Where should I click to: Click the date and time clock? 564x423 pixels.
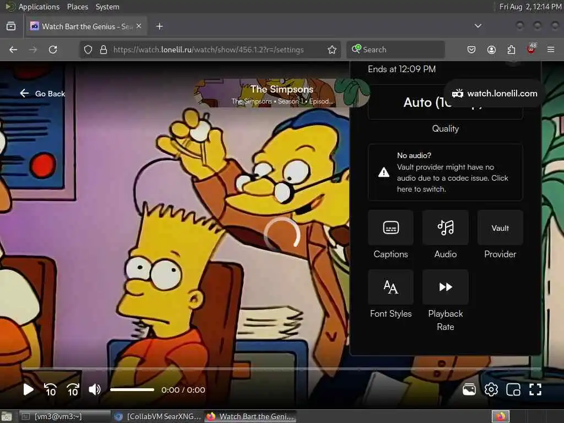[x=530, y=7]
